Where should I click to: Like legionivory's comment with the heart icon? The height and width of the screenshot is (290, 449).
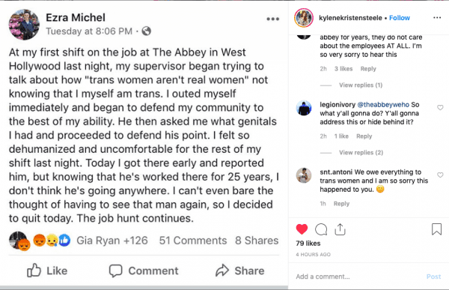[440, 108]
